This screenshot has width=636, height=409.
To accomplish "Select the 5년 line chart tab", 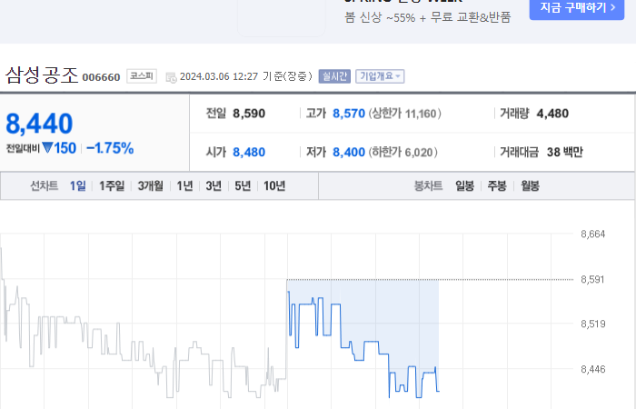I will tap(243, 185).
